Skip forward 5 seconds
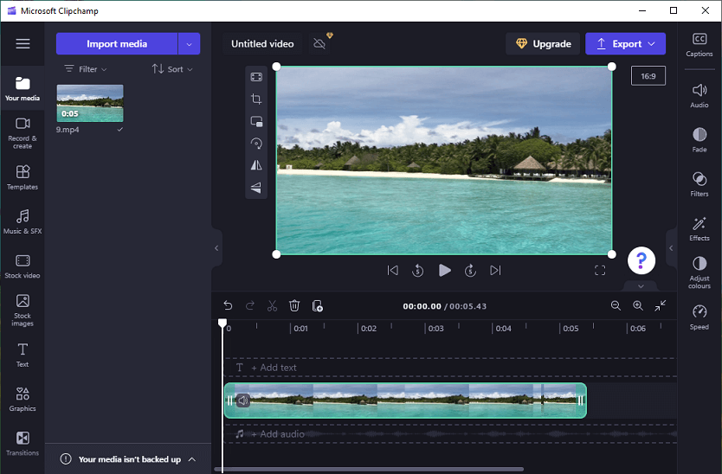 (x=470, y=271)
